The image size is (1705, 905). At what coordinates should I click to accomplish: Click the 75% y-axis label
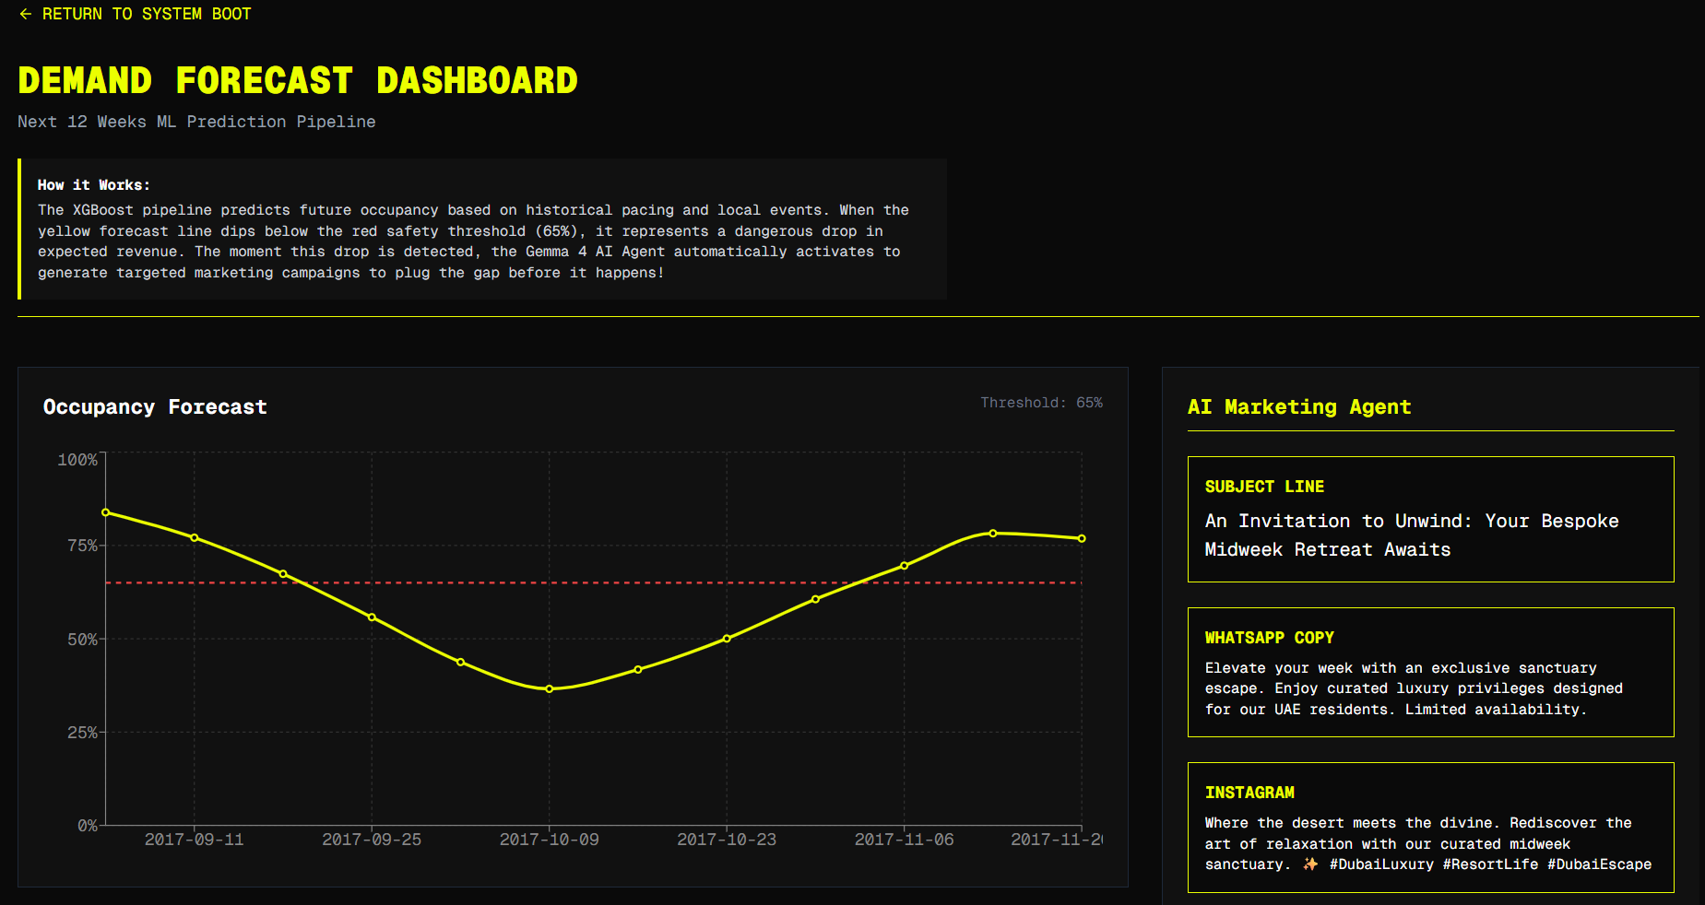pyautogui.click(x=82, y=546)
